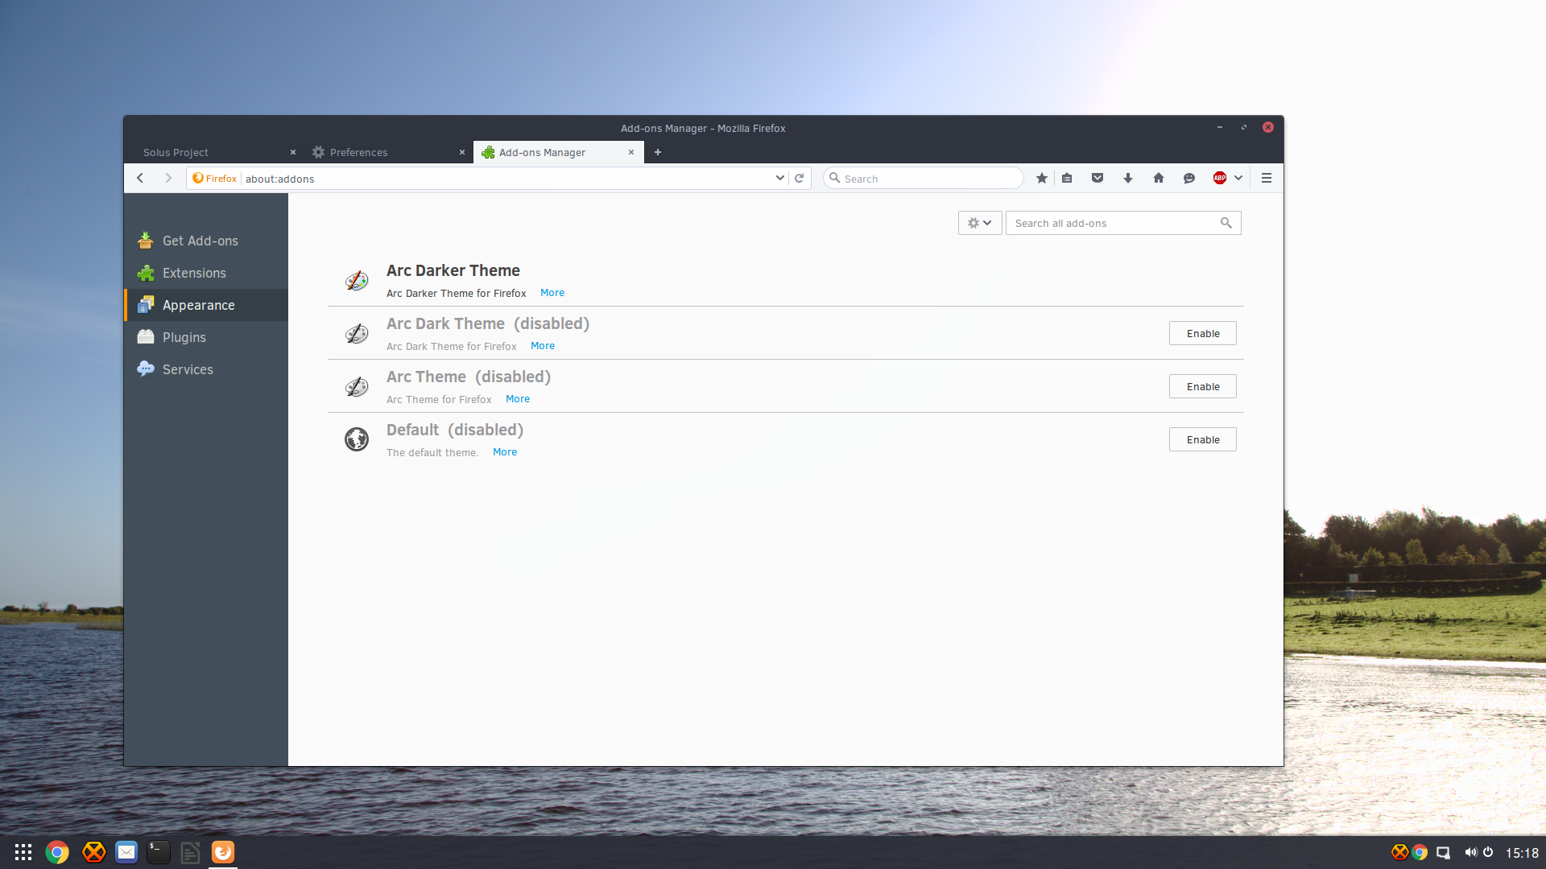Show bookmarks list icon in toolbar
Image resolution: width=1546 pixels, height=869 pixels.
click(x=1067, y=178)
